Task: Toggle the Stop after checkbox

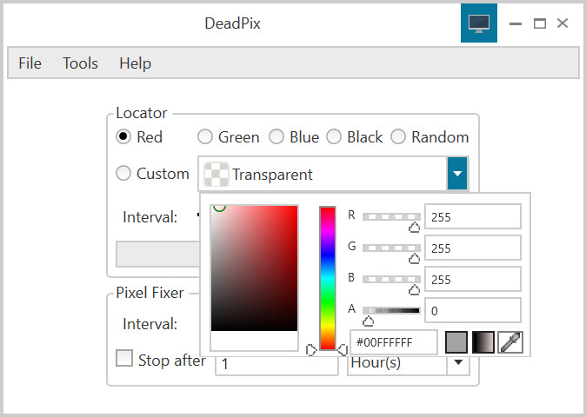Action: 124,358
